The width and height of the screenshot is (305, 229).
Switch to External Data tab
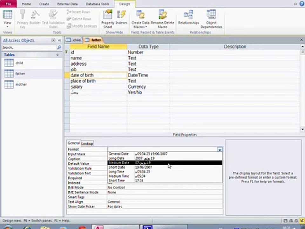(x=67, y=4)
